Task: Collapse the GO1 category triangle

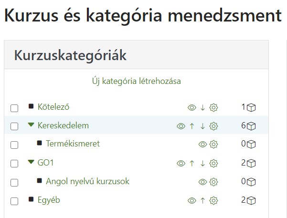Action: [31, 162]
